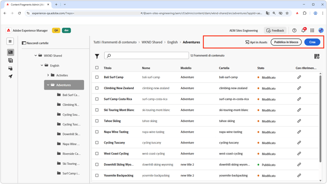Check the Tahoe Skiing row checkbox
Image resolution: width=327 pixels, height=184 pixels.
pos(97,121)
